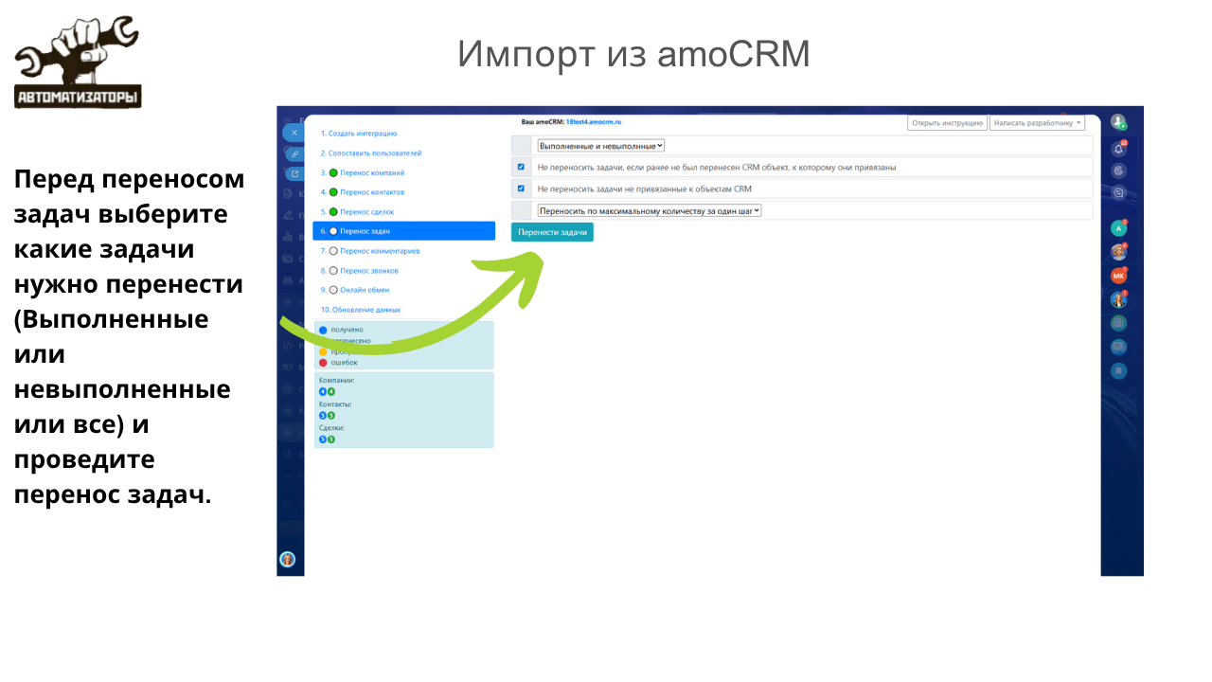The width and height of the screenshot is (1212, 682).
Task: Click the 'Сделки:' label in stats panel
Action: click(331, 428)
